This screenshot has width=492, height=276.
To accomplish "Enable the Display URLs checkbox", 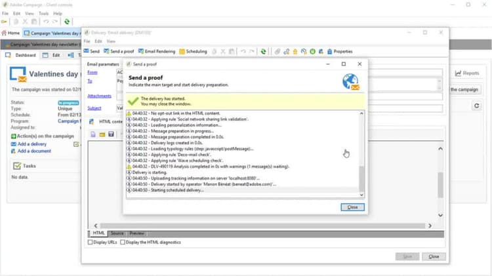I will (x=91, y=242).
